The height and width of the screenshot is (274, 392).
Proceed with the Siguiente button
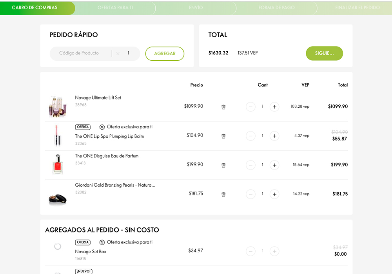click(324, 53)
